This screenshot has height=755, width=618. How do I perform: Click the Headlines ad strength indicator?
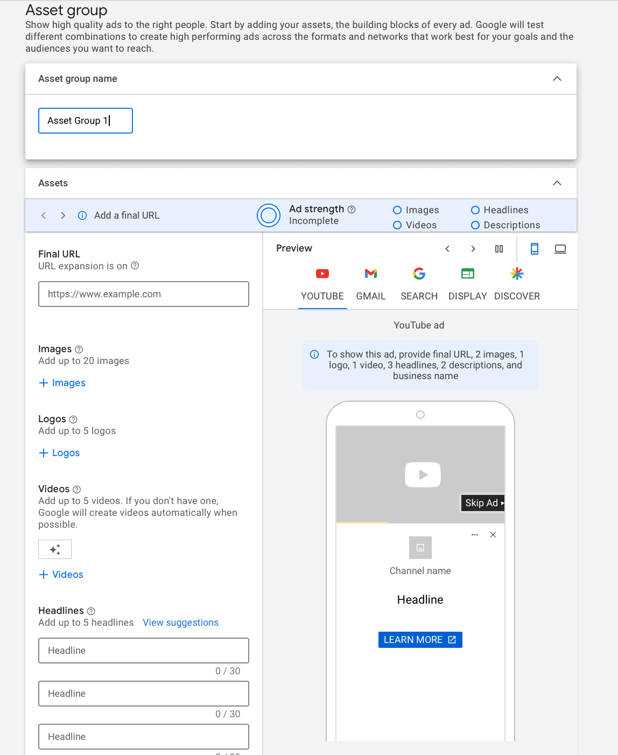[x=500, y=210]
